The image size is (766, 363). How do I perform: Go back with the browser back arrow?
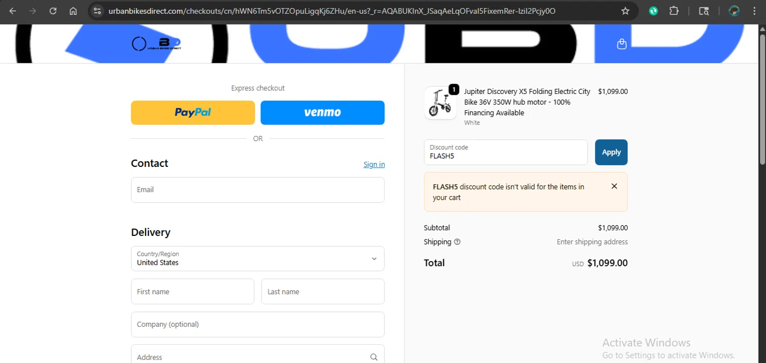13,11
